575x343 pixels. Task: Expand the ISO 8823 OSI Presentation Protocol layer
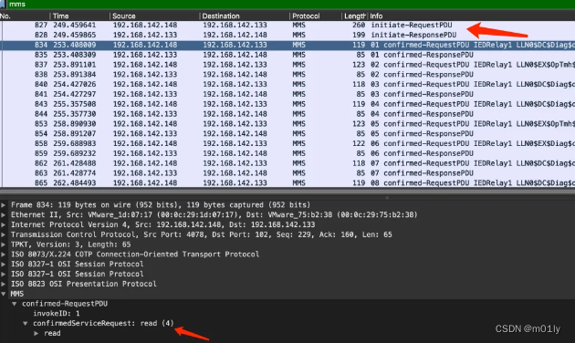pyautogui.click(x=4, y=284)
